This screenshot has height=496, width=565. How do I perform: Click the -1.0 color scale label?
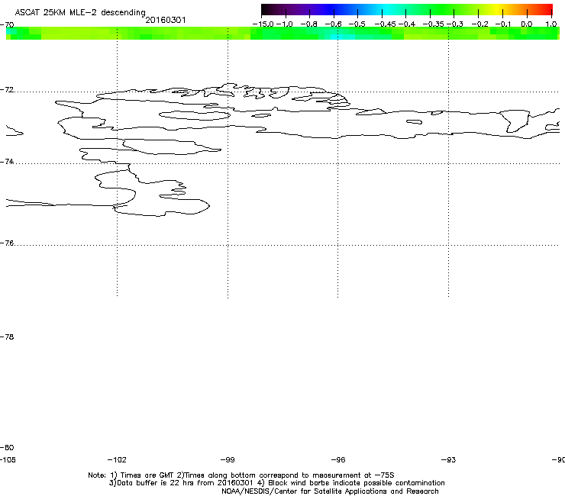[285, 24]
